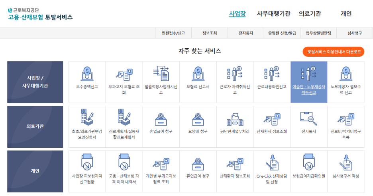This screenshot has height=196, width=373.
Task: Open the 개인별 부과고지보험료 조회 icon
Action: [x=161, y=164]
